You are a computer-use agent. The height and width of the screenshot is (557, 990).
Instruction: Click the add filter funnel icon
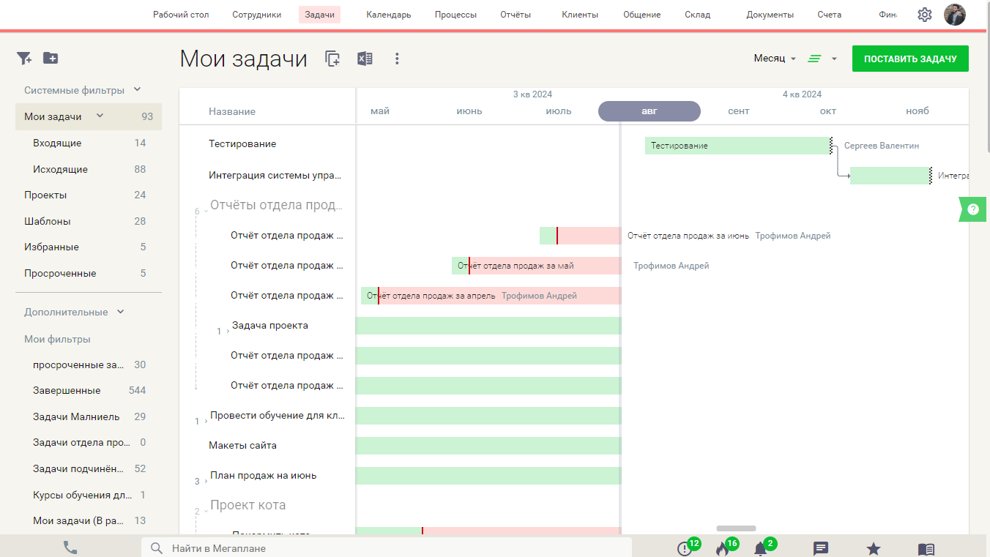[24, 59]
